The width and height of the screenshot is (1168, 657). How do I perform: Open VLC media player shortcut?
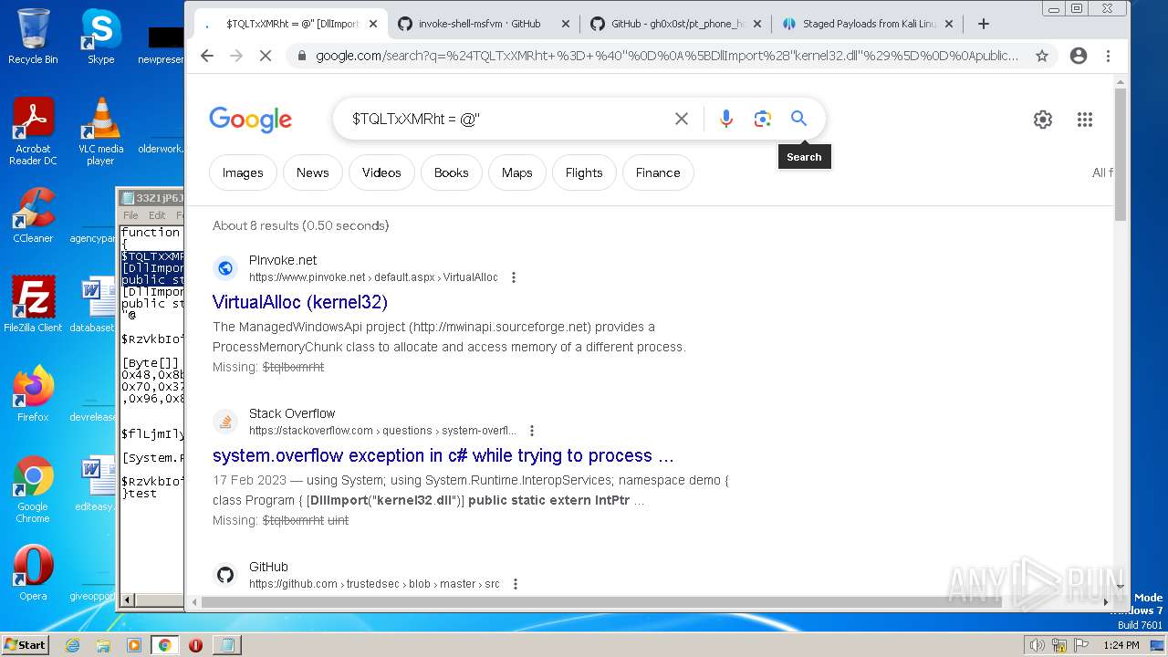click(100, 131)
